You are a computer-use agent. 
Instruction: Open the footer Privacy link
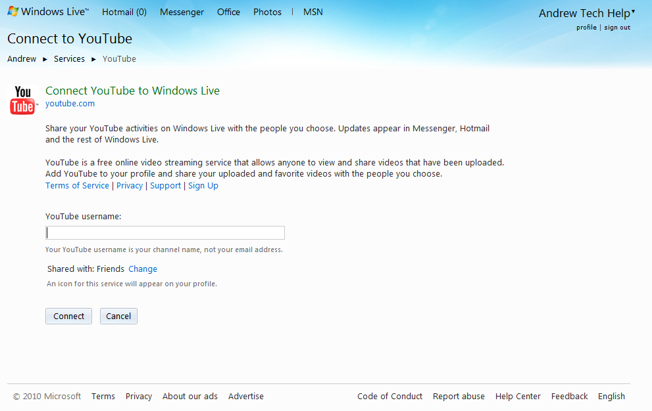(139, 397)
